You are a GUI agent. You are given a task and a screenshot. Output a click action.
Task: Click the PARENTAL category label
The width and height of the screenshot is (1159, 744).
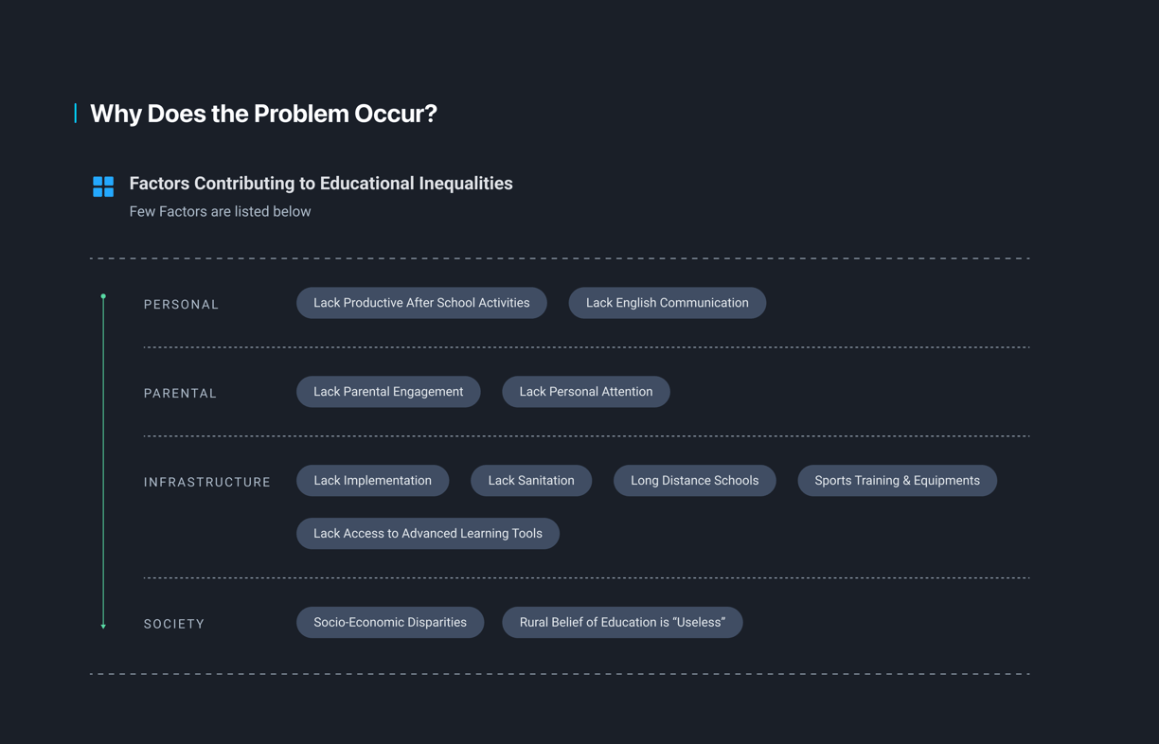[x=181, y=394]
